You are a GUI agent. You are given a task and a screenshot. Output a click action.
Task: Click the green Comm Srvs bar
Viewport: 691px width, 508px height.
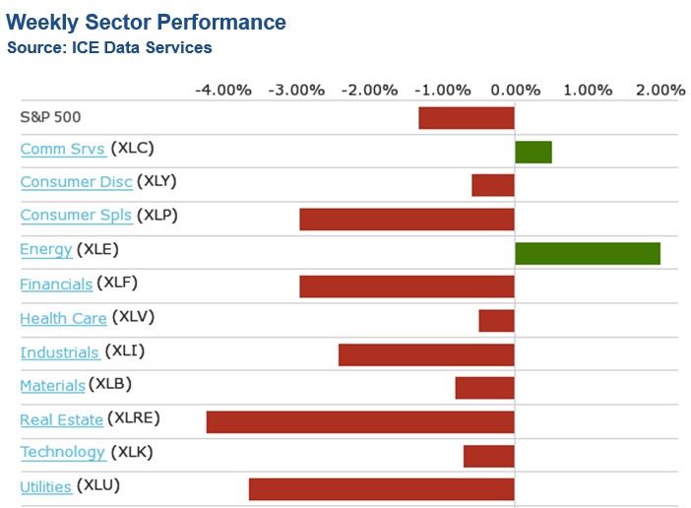point(533,152)
